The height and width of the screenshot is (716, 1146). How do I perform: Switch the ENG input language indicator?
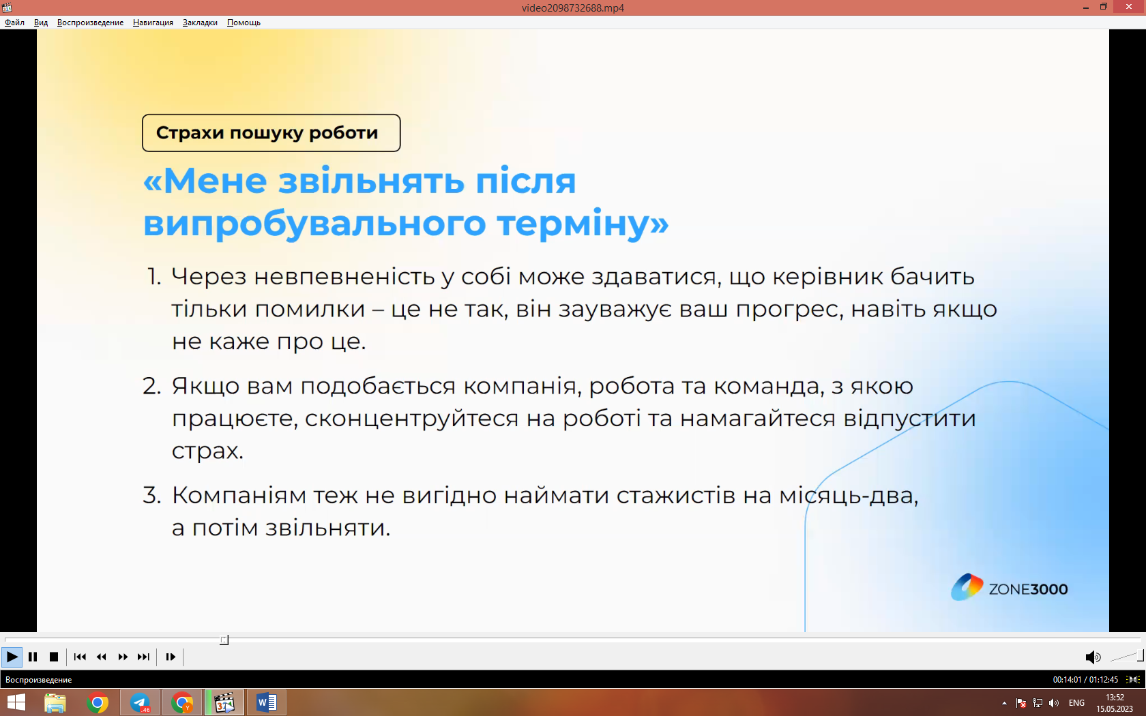pos(1077,703)
